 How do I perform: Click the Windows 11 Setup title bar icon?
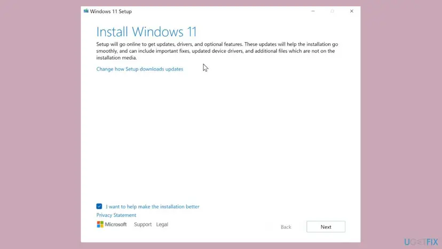[86, 11]
